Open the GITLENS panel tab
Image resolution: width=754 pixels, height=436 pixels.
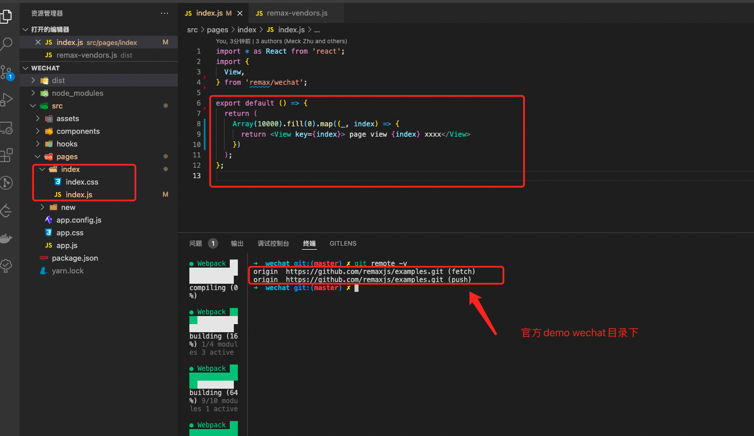pyautogui.click(x=343, y=243)
